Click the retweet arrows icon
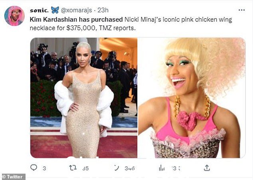Viewport: 253px width, 180px height. (x=73, y=168)
